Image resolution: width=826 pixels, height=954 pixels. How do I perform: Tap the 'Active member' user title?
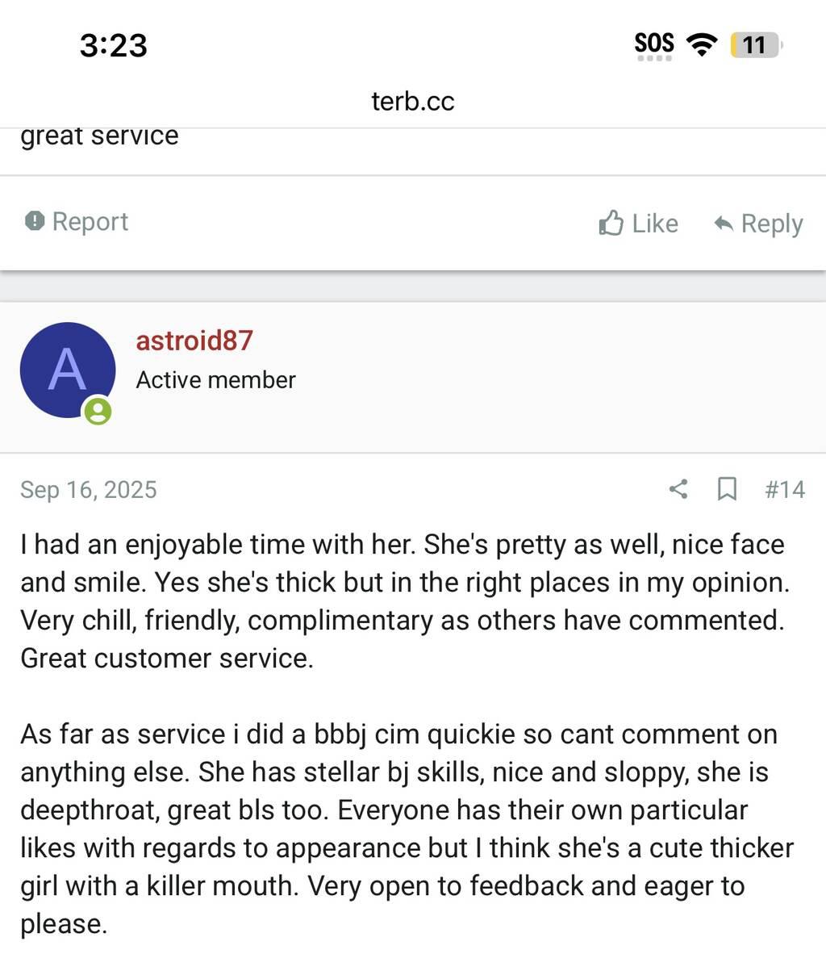click(215, 380)
